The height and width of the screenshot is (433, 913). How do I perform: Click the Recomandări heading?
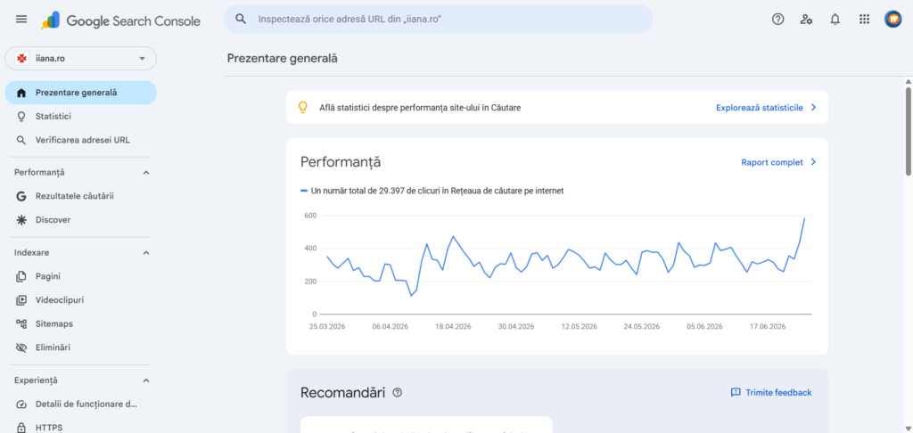coord(343,392)
